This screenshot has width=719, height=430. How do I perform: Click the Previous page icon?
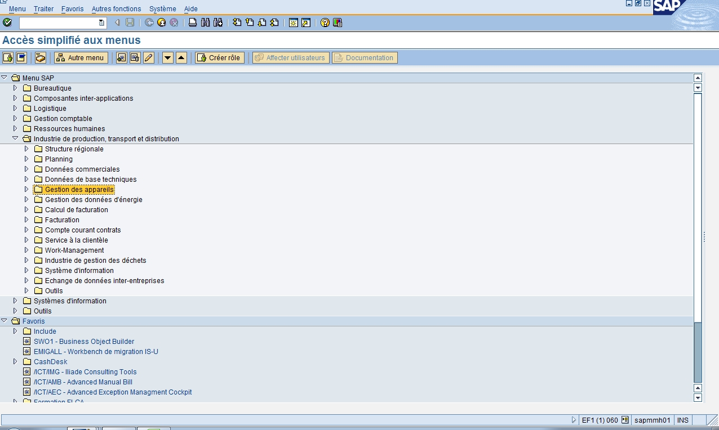249,23
